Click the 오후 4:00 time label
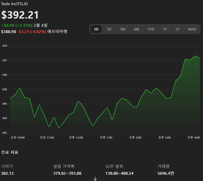 (x=194, y=137)
